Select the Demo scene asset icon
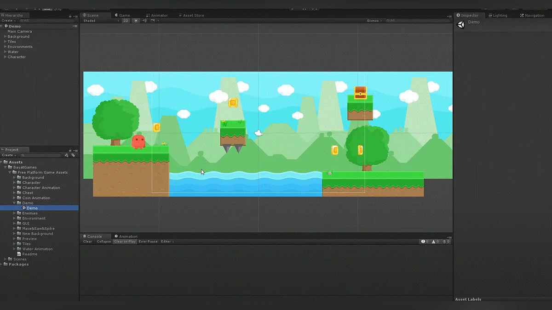552x310 pixels. (23, 208)
